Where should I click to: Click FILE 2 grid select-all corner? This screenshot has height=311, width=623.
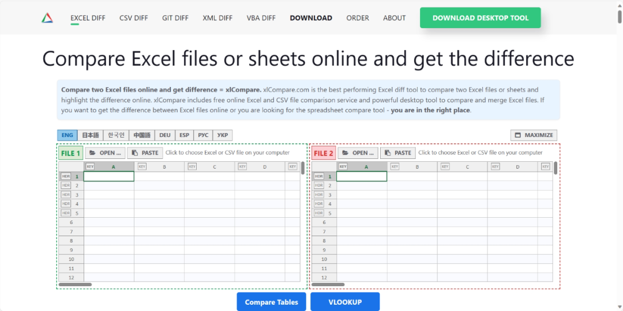pyautogui.click(x=324, y=166)
